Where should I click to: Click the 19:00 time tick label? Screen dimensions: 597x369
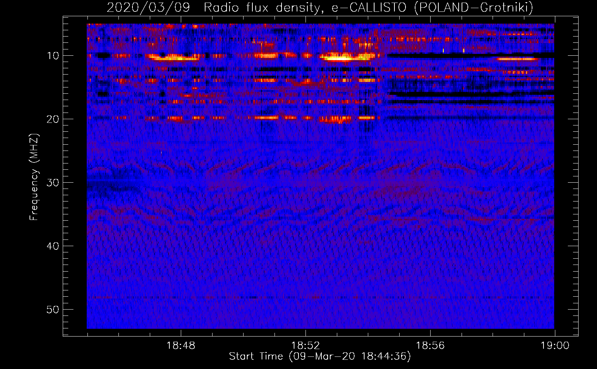pos(555,346)
